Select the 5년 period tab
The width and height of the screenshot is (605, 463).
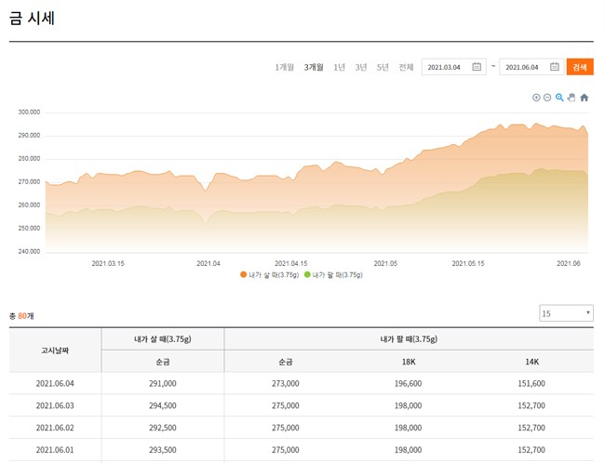click(383, 67)
